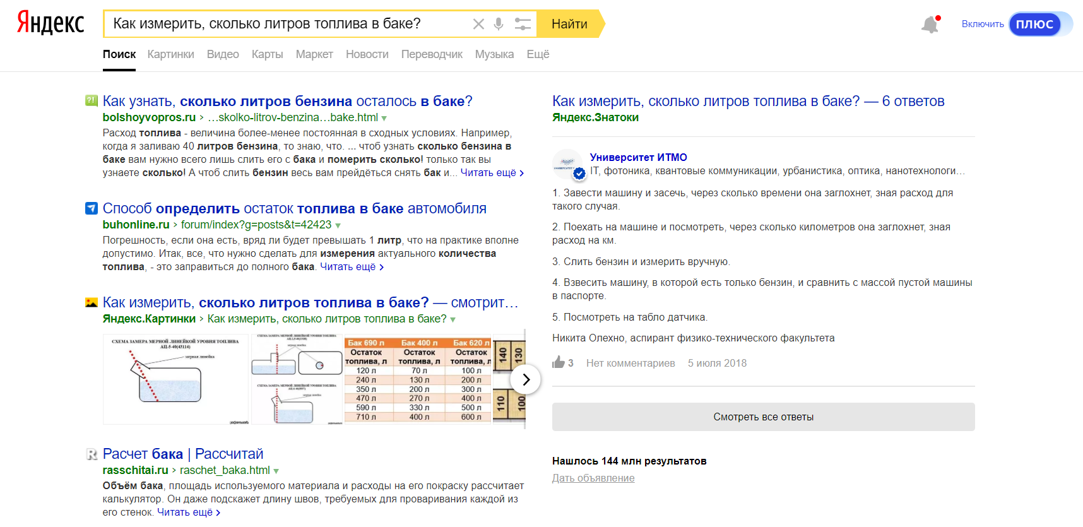Open search settings sliders icon
1083x527 pixels.
[523, 24]
